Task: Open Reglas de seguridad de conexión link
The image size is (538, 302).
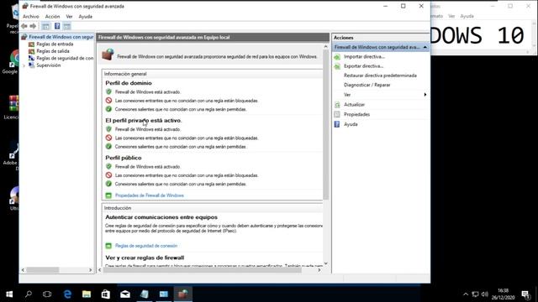Action: (146, 246)
